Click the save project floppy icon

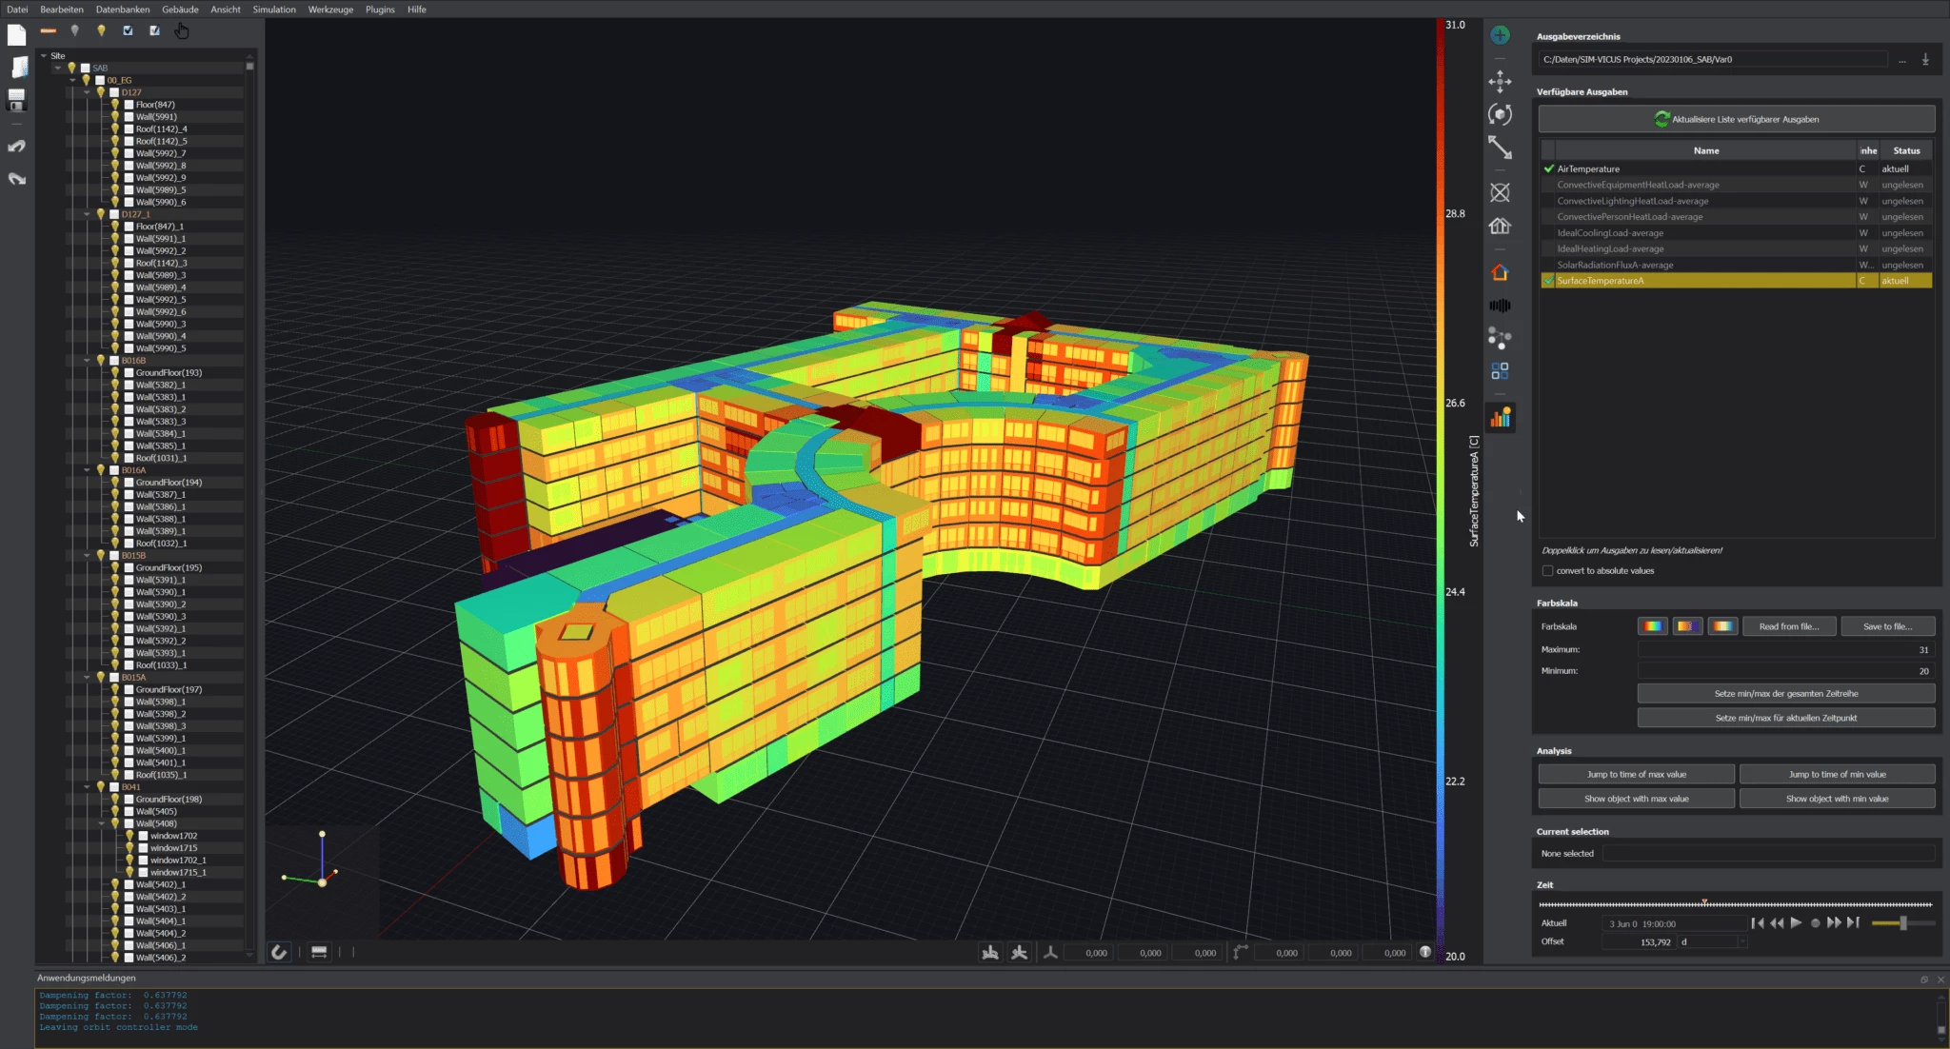[x=16, y=99]
